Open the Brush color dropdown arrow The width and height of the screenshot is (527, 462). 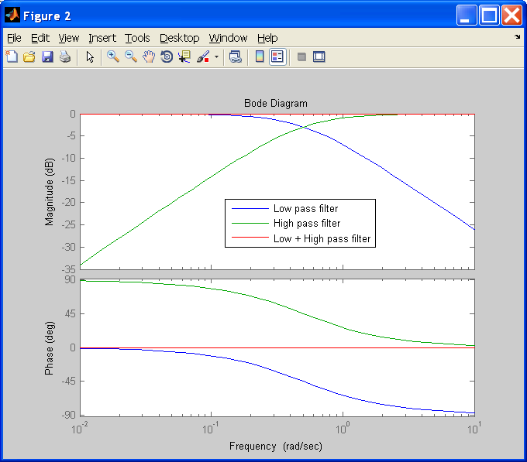pyautogui.click(x=216, y=56)
